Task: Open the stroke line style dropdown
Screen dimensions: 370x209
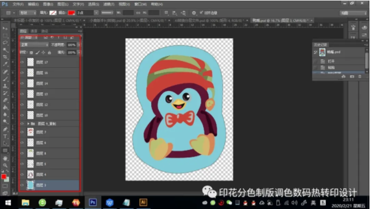Action: point(108,13)
